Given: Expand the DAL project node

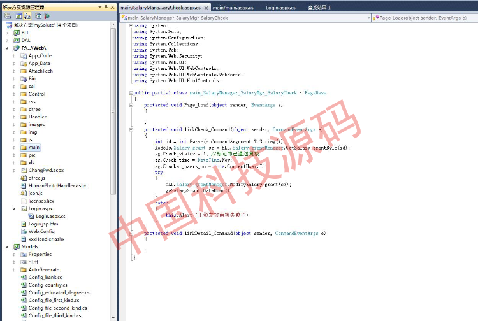Looking at the screenshot, I should (x=7, y=40).
